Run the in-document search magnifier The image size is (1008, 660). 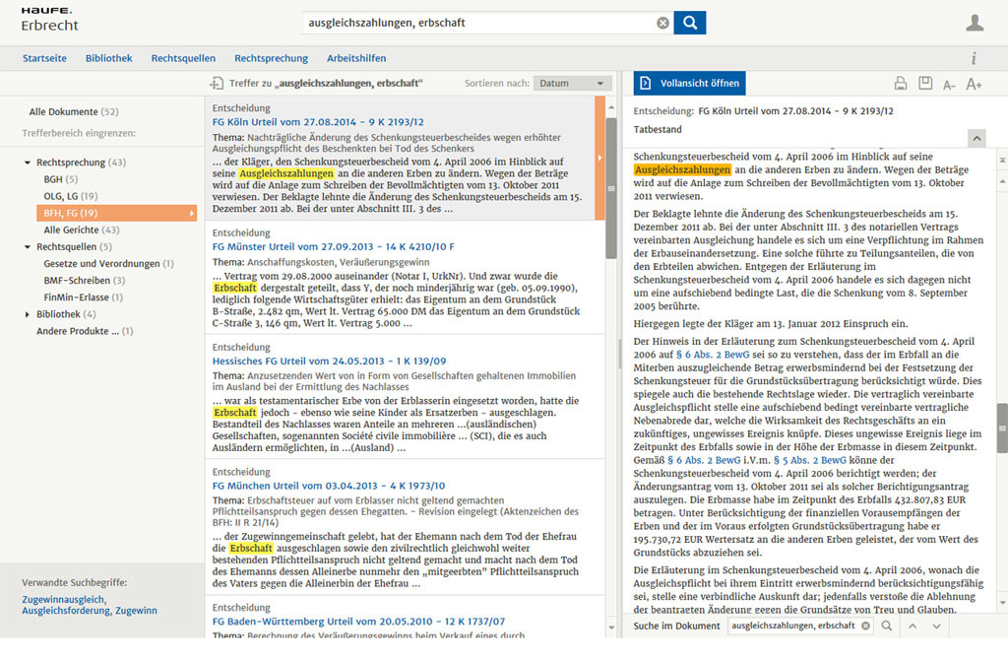(x=887, y=626)
